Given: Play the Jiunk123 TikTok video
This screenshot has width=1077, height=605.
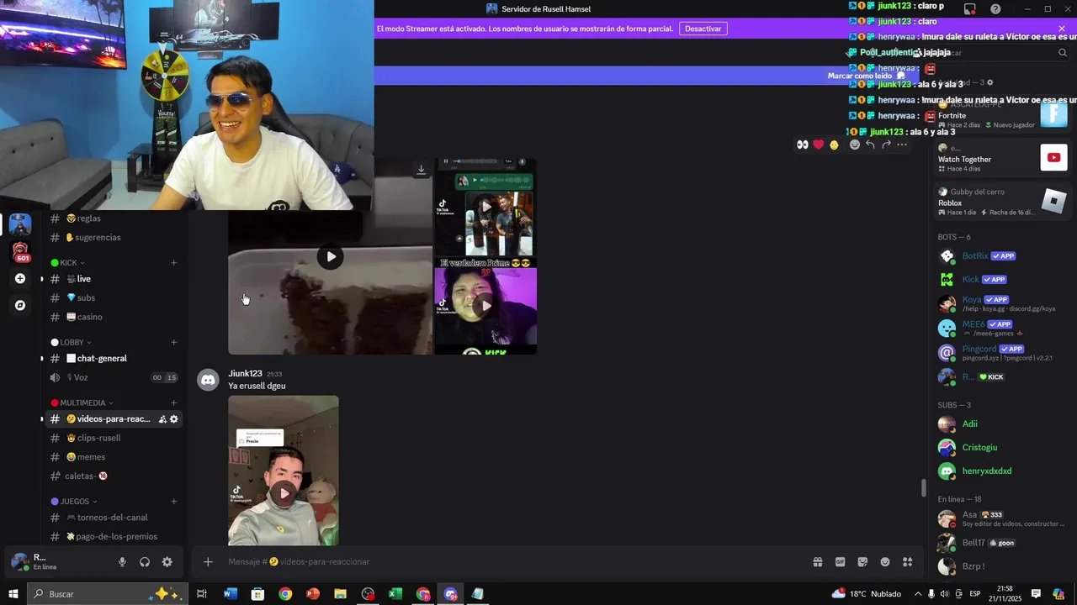Looking at the screenshot, I should (284, 493).
